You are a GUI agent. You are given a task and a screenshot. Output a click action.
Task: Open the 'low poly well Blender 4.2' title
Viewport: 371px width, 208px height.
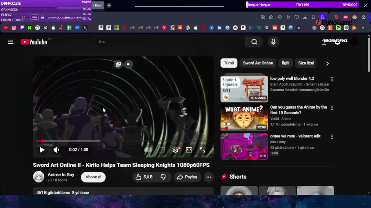tap(292, 78)
